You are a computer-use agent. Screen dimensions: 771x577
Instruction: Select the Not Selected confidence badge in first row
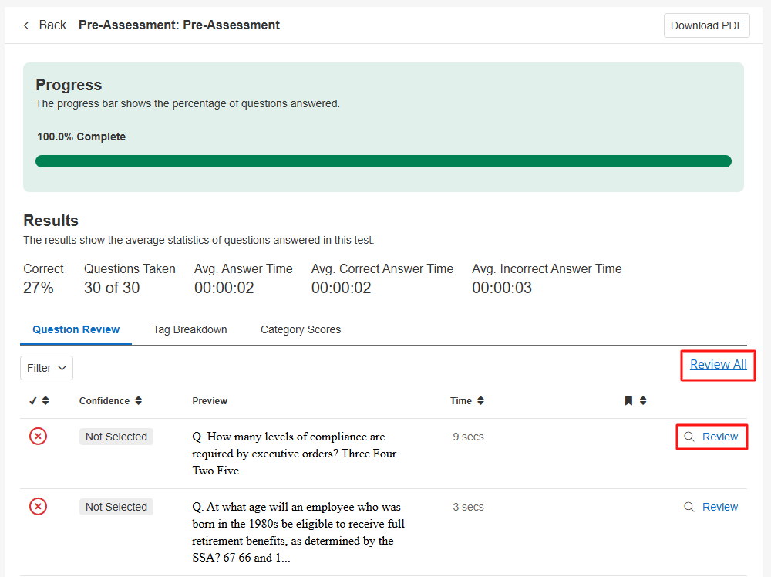tap(116, 437)
